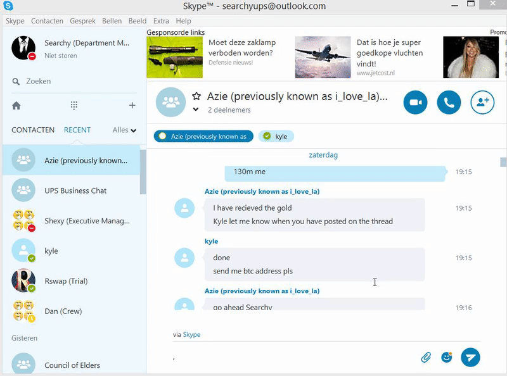
Task: Open the Beeld menu
Action: [138, 21]
